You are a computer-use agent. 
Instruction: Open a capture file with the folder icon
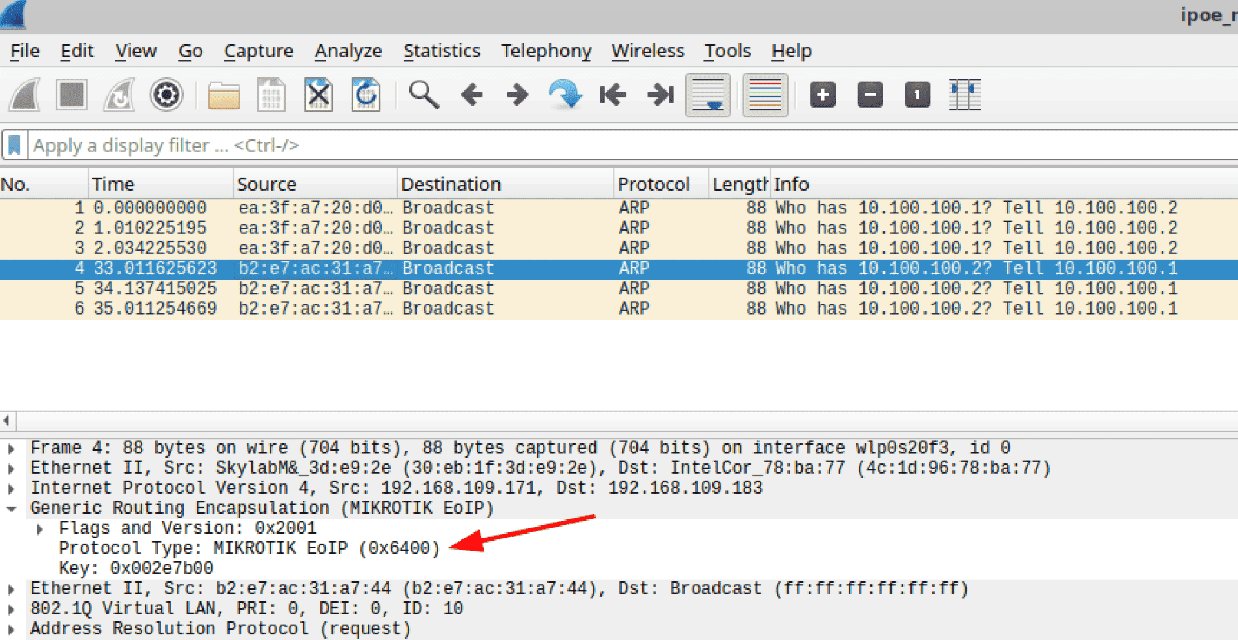point(224,95)
